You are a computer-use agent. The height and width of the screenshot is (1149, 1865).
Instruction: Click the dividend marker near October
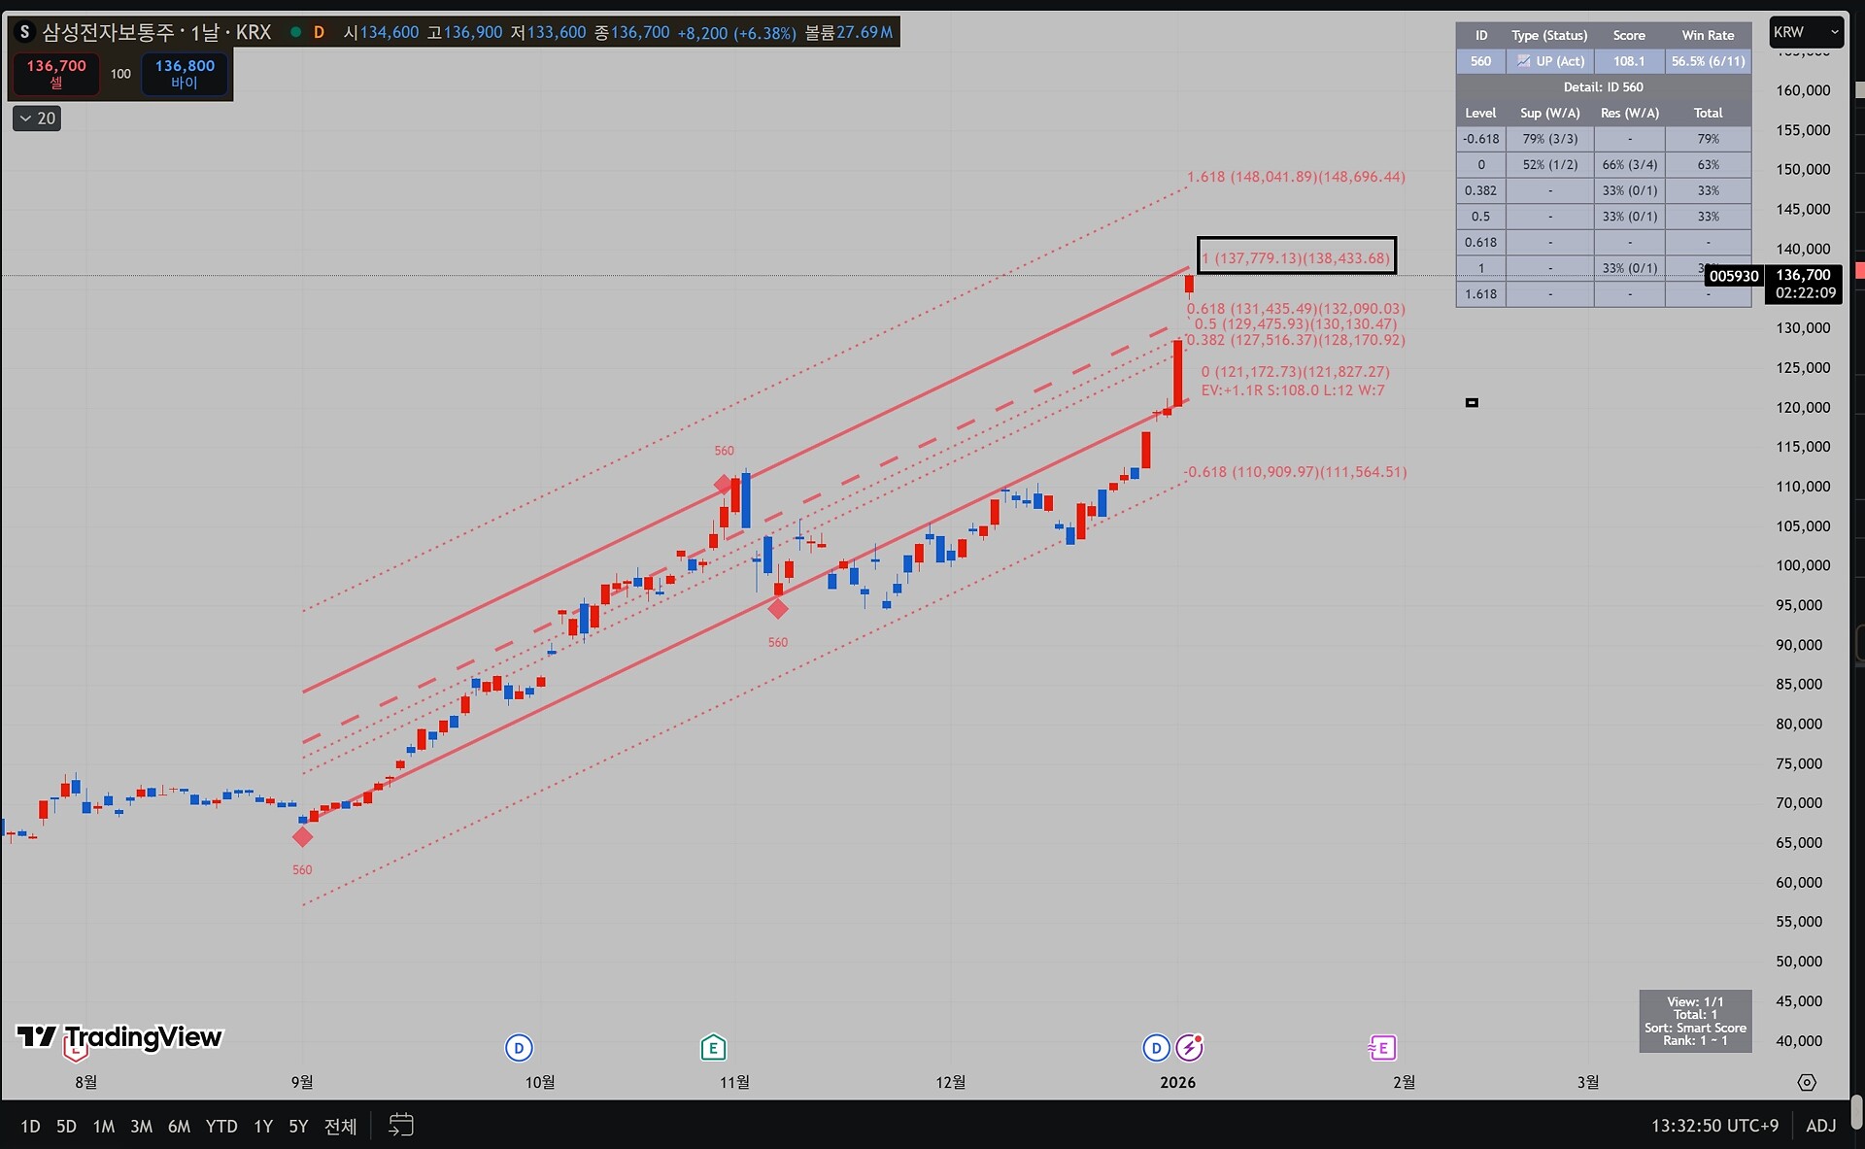(x=519, y=1048)
